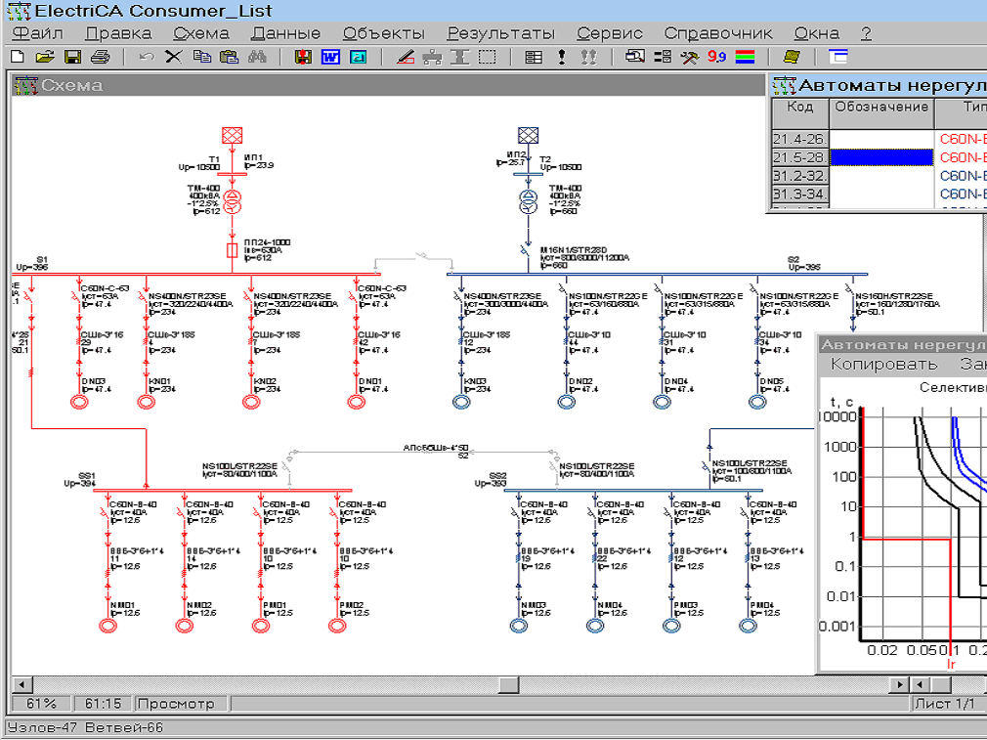Viewport: 987px width, 740px height.
Task: Click the window with magnifier icon
Action: pyautogui.click(x=634, y=57)
